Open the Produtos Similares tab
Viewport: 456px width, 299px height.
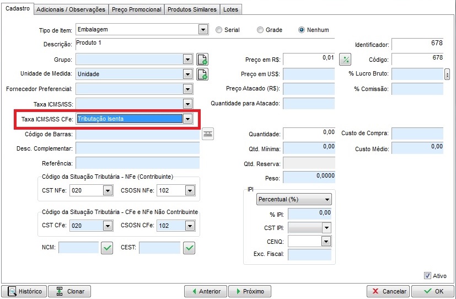tap(192, 9)
